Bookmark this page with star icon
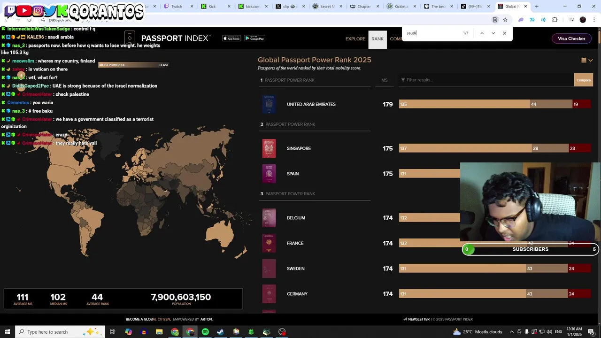The width and height of the screenshot is (601, 338). [x=505, y=20]
